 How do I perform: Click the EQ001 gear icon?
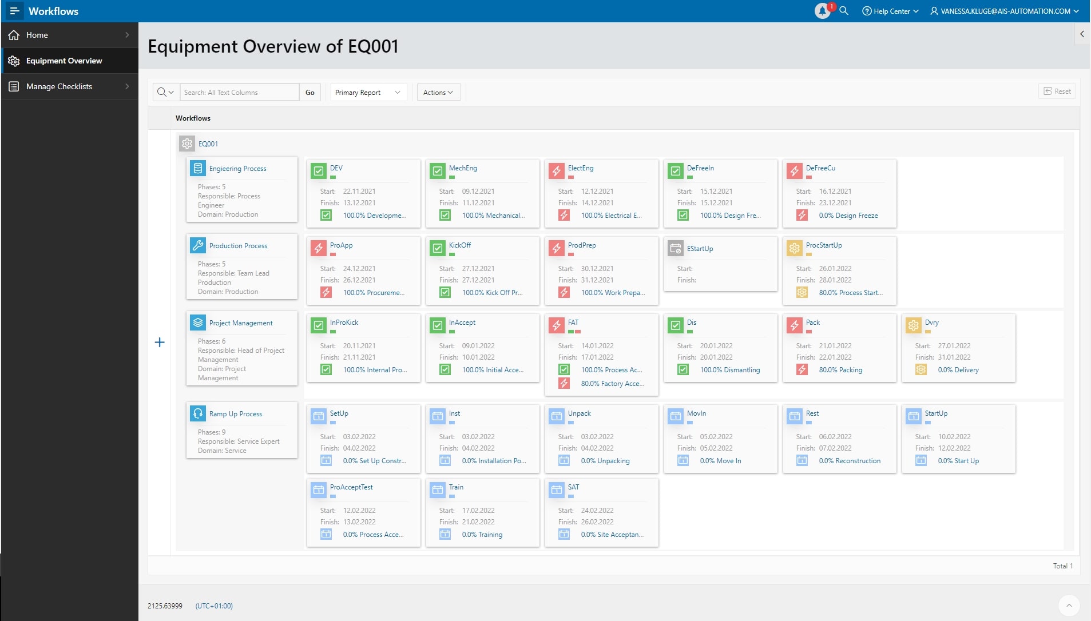187,144
